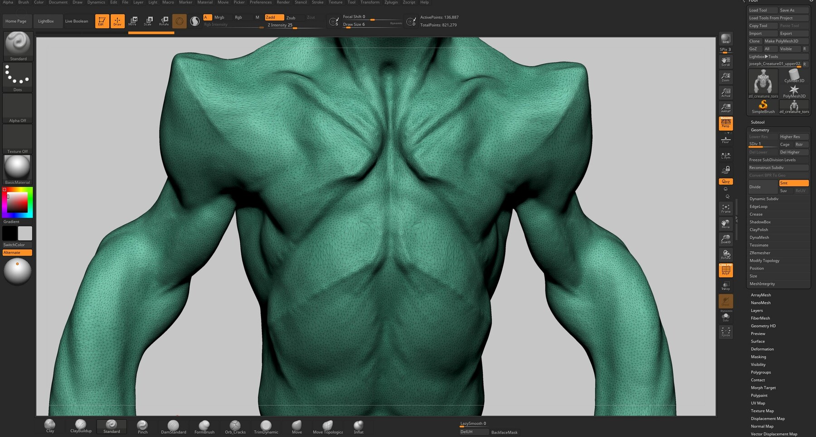Select the Move gyro icon on top toolbar
Viewport: 816px width, 437px height.
133,21
